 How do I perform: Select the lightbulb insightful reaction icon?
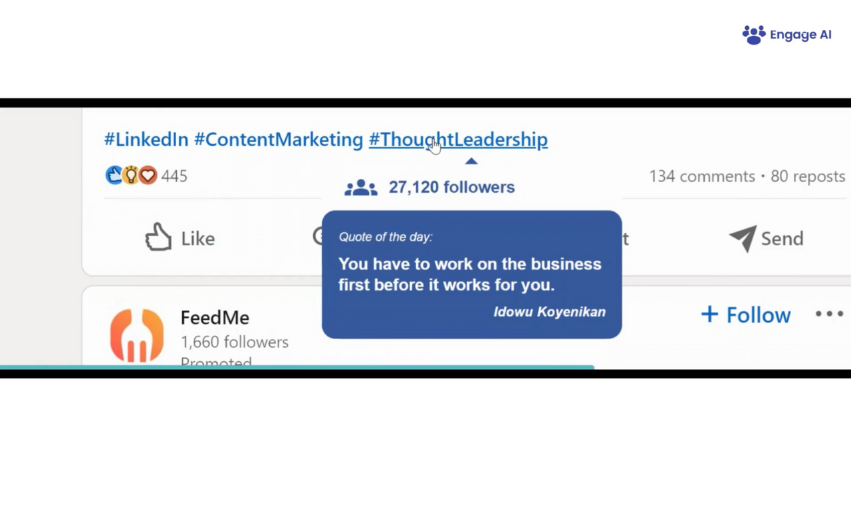point(131,176)
